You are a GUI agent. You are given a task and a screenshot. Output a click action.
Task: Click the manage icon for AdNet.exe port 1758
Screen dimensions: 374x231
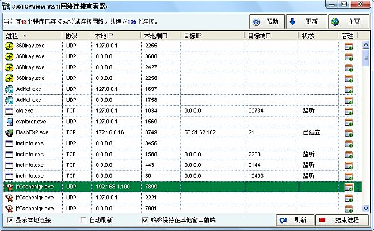click(349, 100)
